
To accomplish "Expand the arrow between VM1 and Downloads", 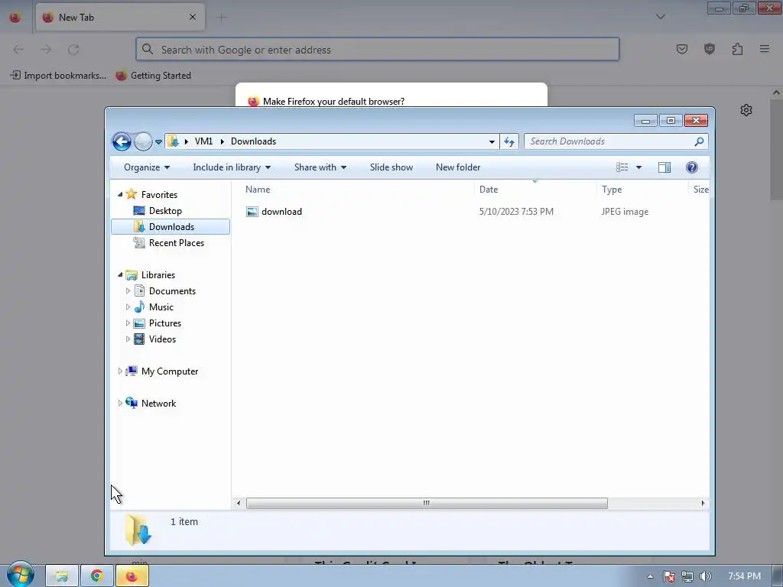I will tap(223, 141).
